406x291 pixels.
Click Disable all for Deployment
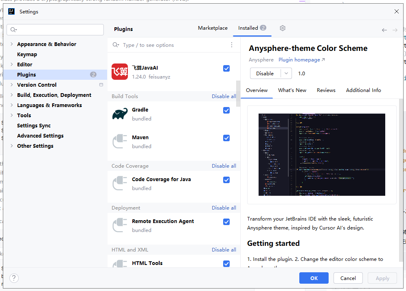click(x=224, y=208)
